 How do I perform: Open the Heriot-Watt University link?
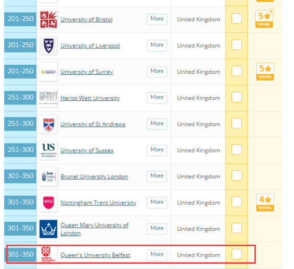(90, 98)
